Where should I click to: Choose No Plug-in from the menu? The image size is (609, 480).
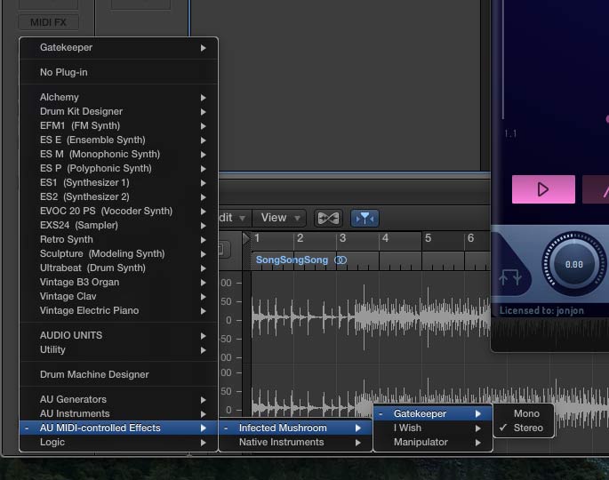pyautogui.click(x=64, y=72)
